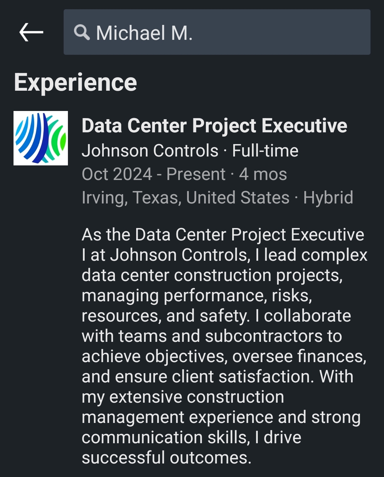Tap the 'data center construction projects,' line

(x=212, y=275)
